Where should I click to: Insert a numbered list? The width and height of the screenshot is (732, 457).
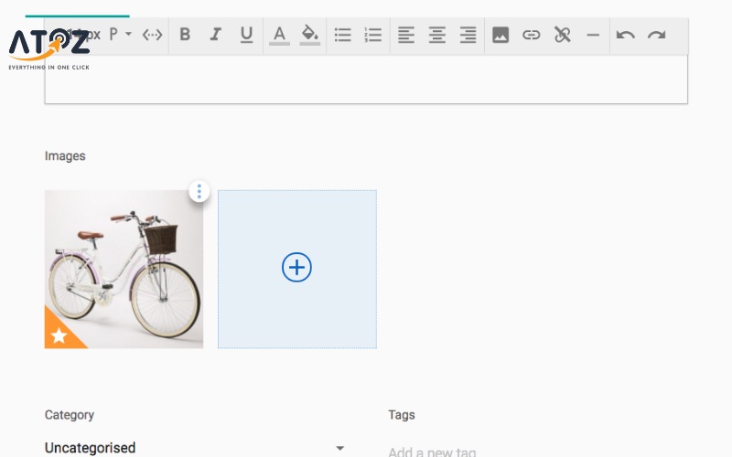pyautogui.click(x=373, y=35)
